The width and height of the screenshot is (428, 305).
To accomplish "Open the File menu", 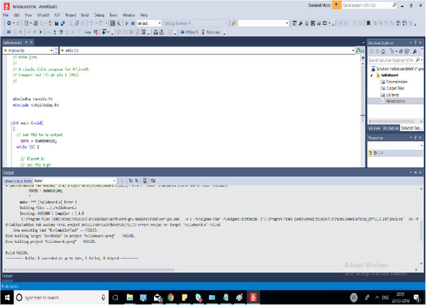I will [6, 15].
